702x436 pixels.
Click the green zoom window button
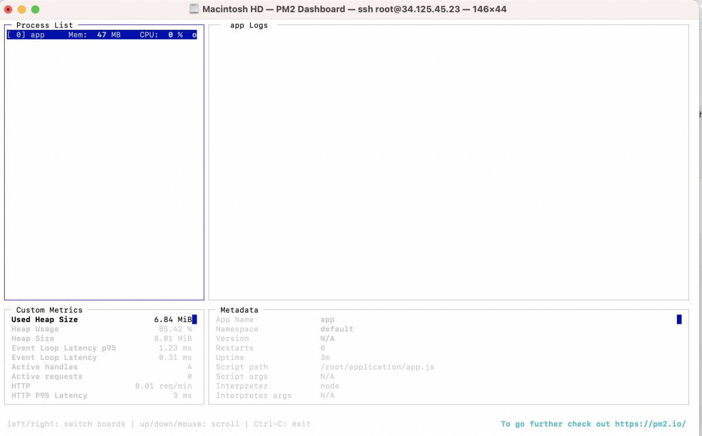(x=35, y=9)
